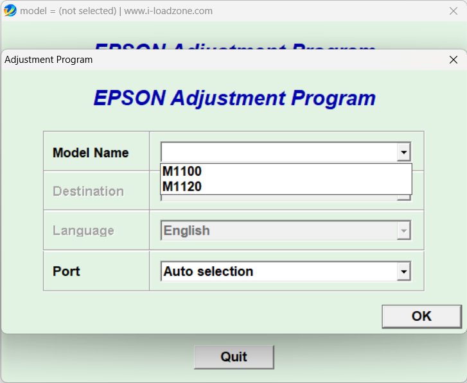Open the Port dropdown arrow
Viewport: 467px width, 383px height.
pyautogui.click(x=404, y=271)
